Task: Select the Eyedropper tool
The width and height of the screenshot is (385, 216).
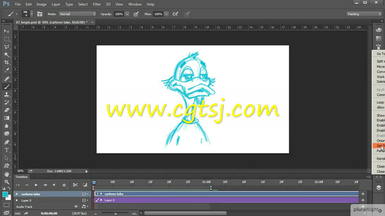Action: point(7,70)
